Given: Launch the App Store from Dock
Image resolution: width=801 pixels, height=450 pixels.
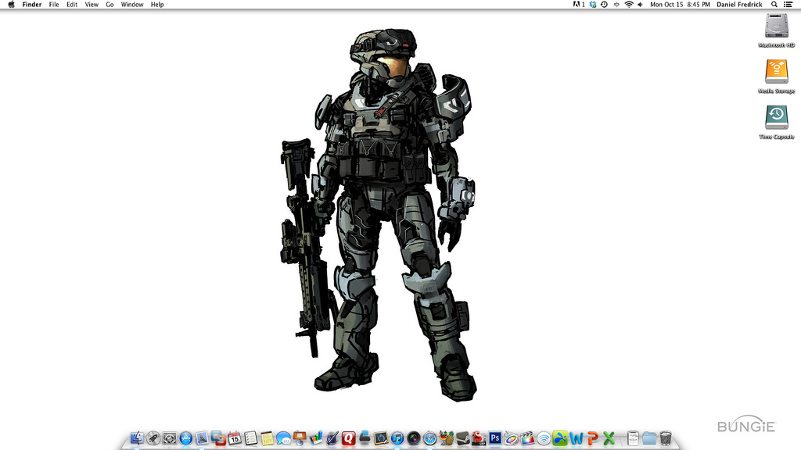Looking at the screenshot, I should pos(186,437).
